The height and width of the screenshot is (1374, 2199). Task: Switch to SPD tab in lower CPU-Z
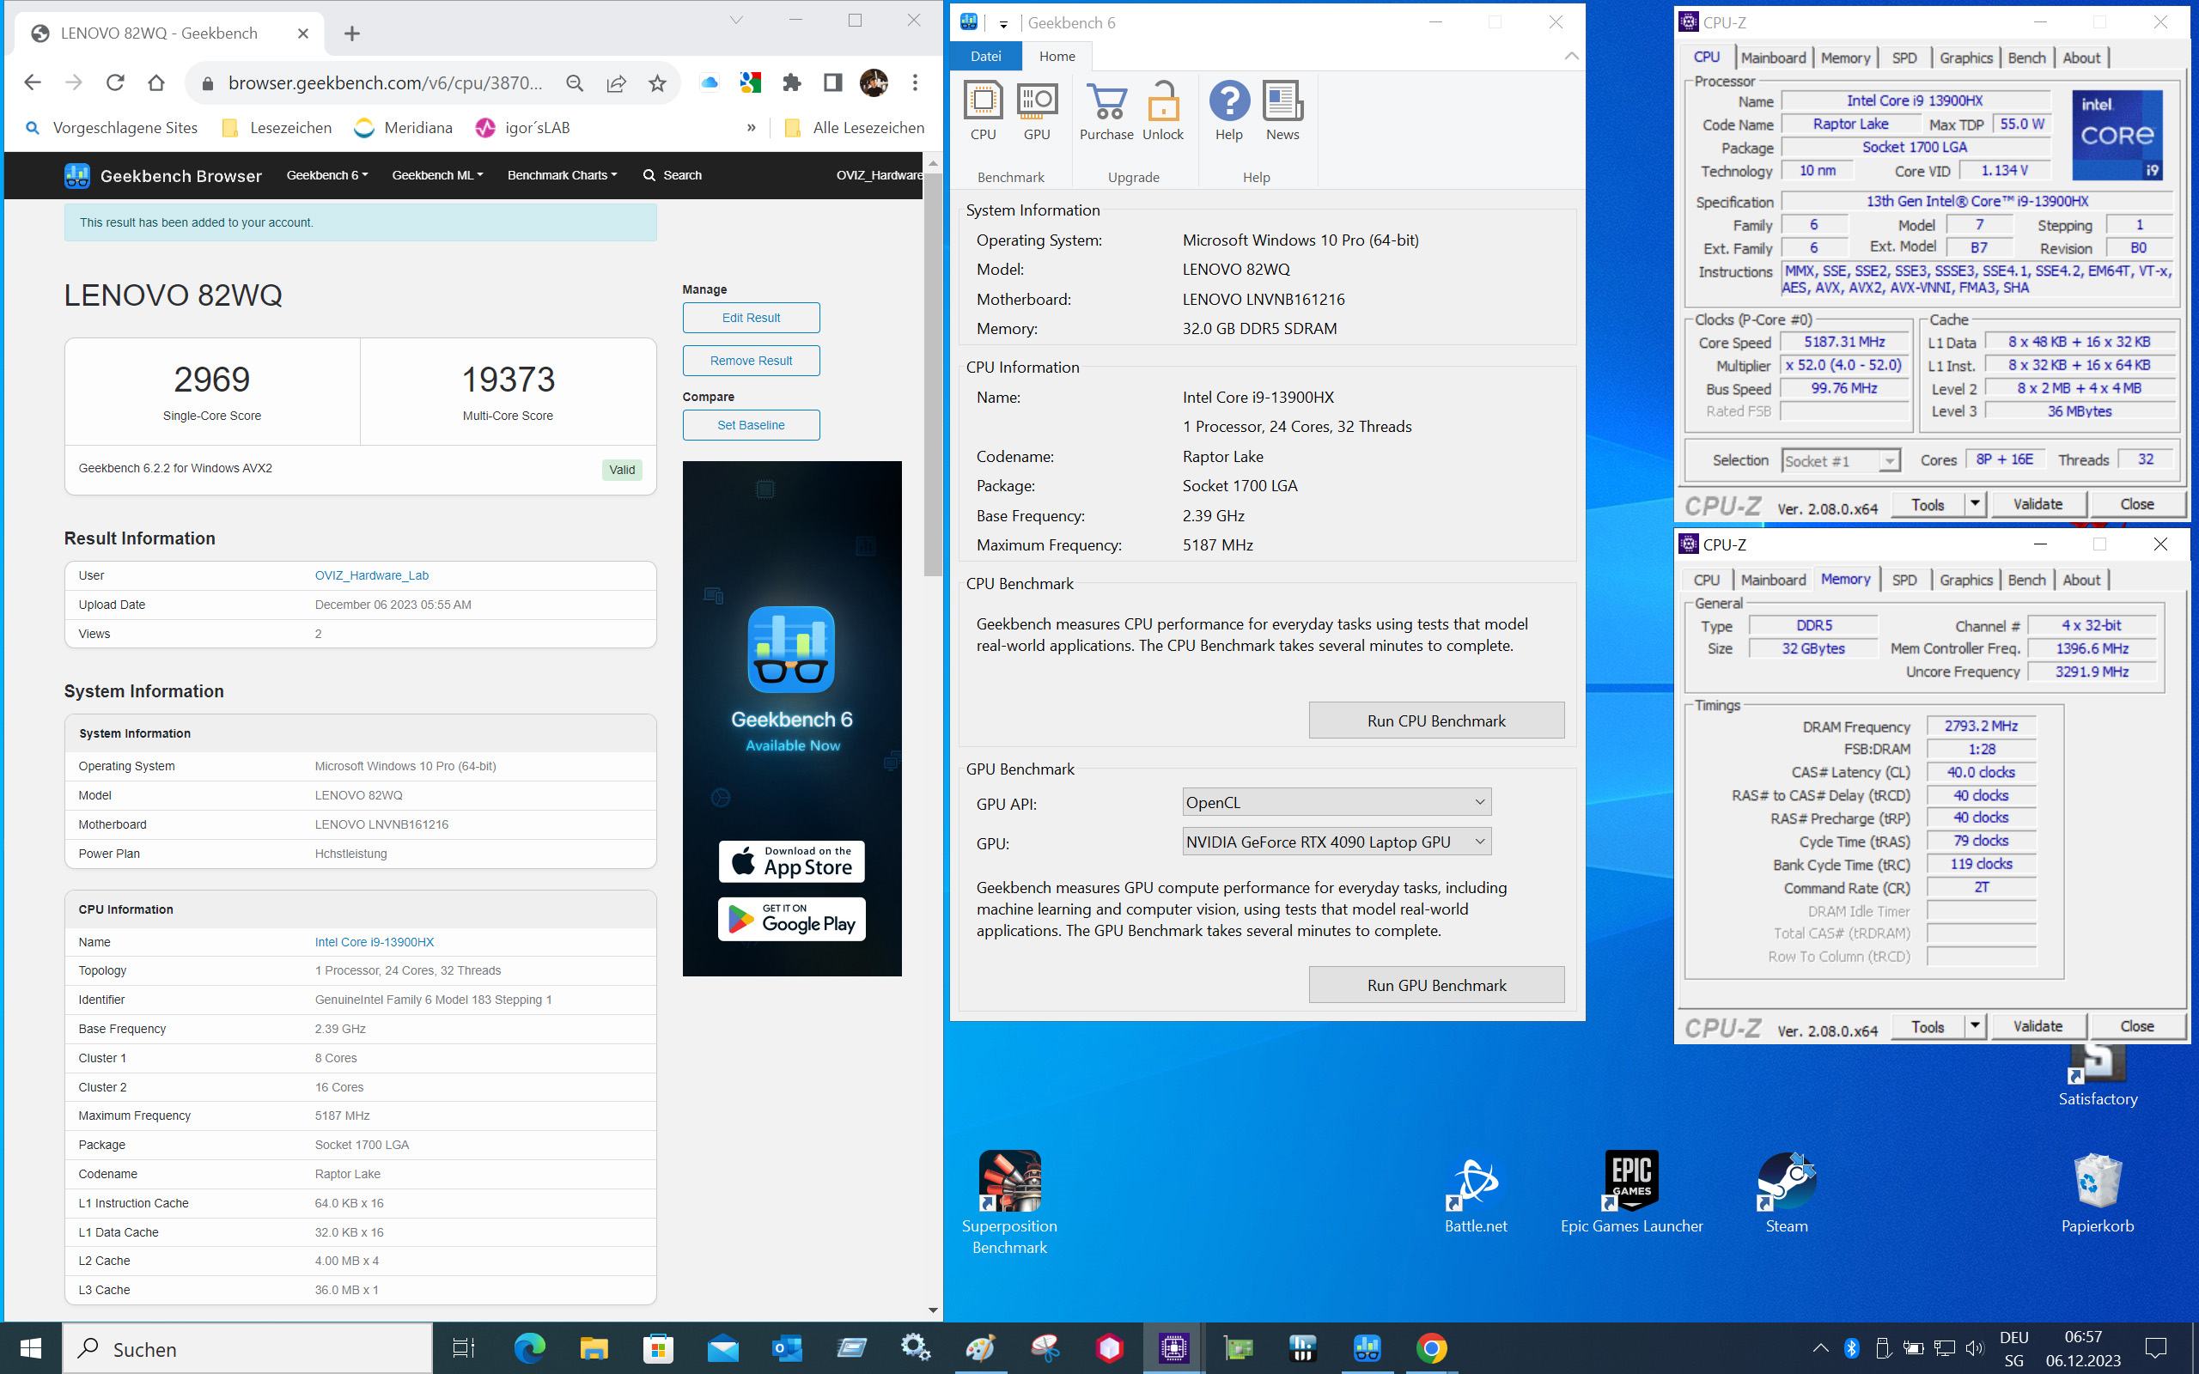[1904, 580]
